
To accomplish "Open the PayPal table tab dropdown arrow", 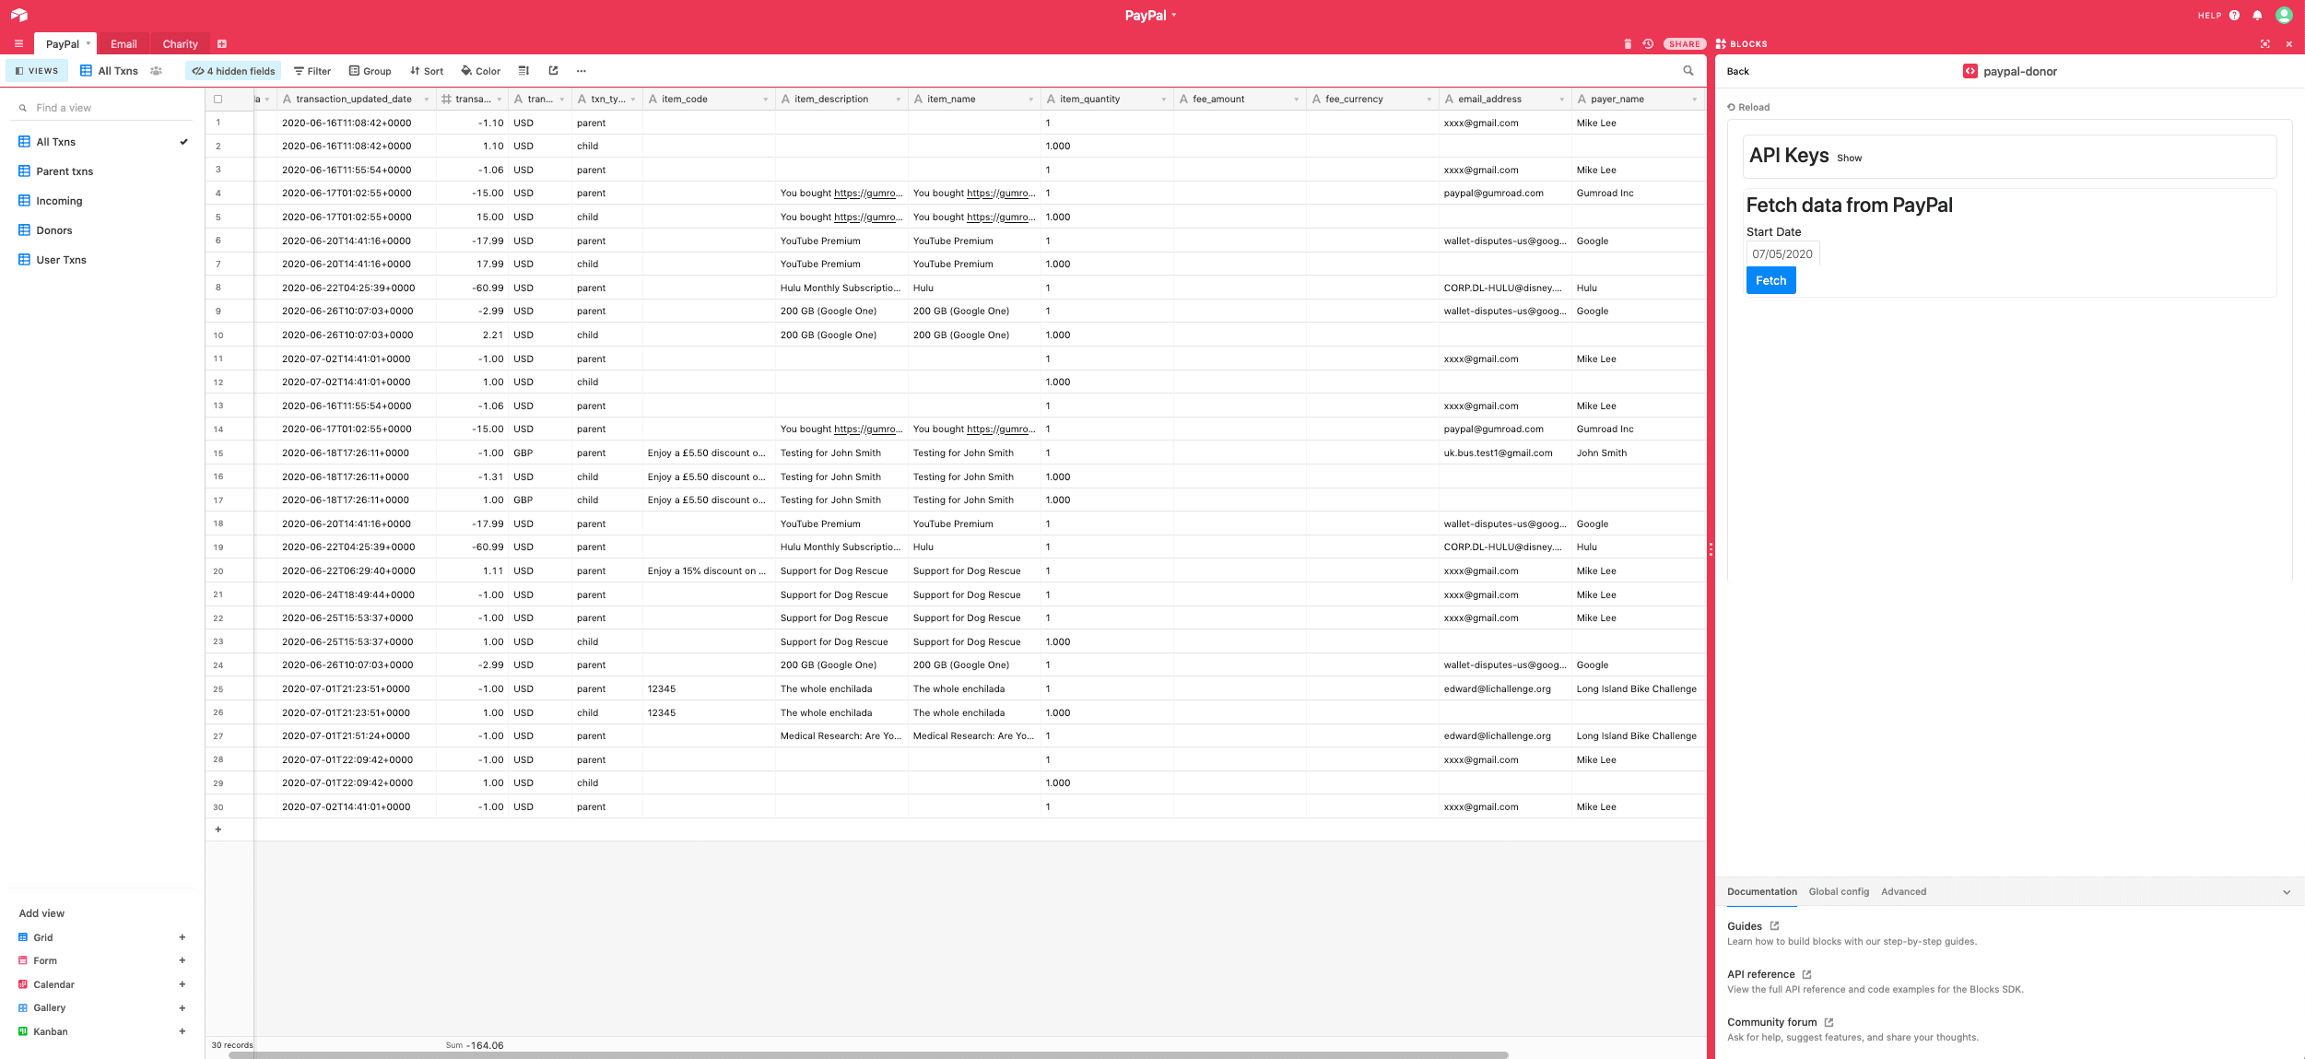I will coord(88,43).
